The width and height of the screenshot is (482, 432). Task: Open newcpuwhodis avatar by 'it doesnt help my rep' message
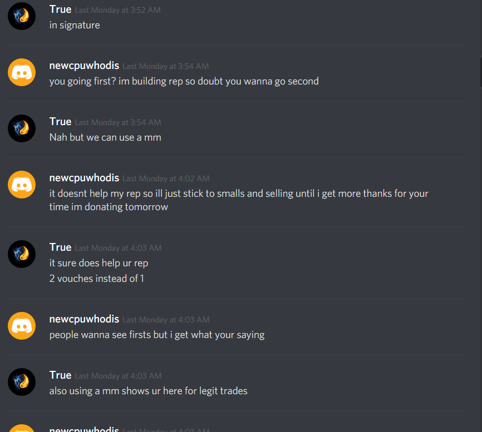[22, 185]
